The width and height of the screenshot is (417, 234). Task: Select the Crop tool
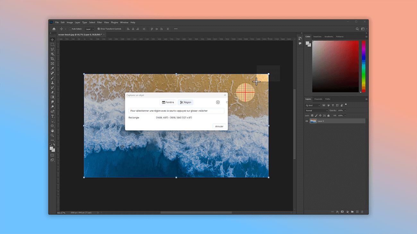pyautogui.click(x=52, y=59)
